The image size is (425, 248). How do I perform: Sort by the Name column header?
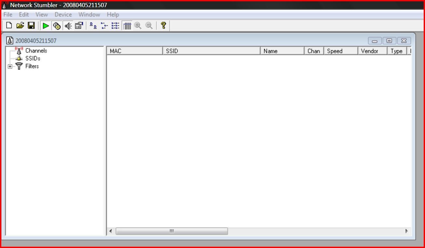(x=282, y=51)
